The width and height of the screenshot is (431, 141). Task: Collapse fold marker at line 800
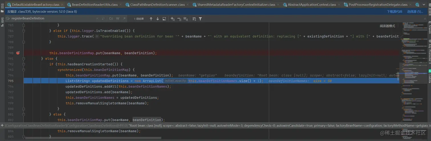point(24,109)
